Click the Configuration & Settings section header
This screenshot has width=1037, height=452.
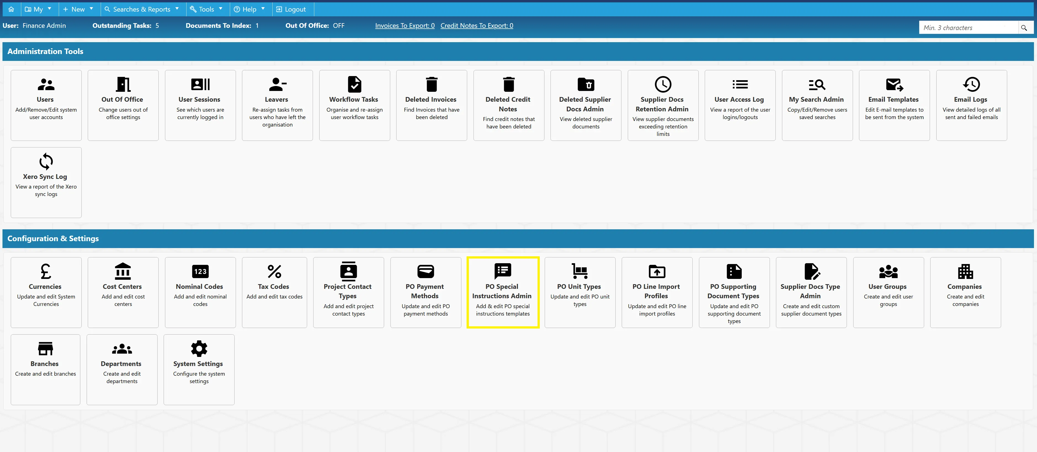[518, 238]
